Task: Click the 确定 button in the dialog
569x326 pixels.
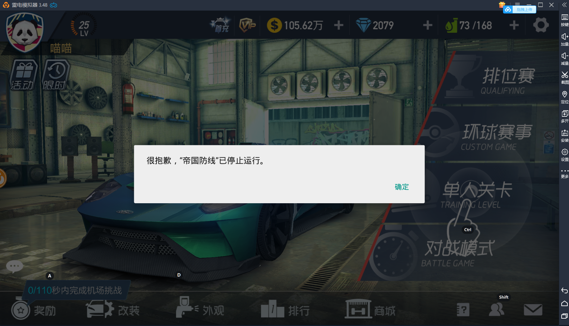Action: (402, 187)
